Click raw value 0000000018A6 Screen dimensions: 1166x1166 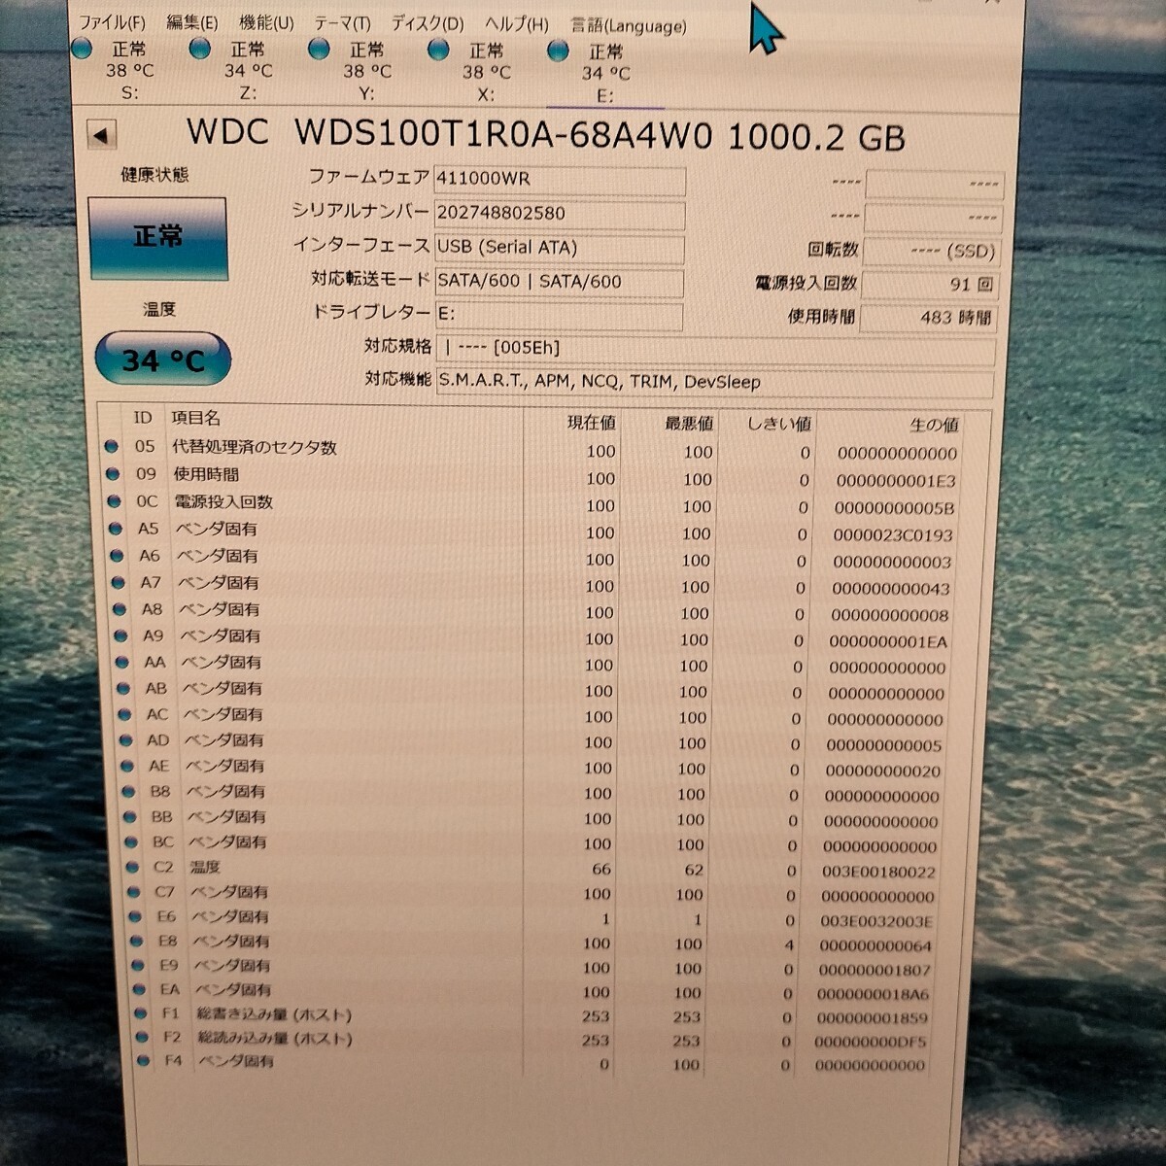[874, 994]
